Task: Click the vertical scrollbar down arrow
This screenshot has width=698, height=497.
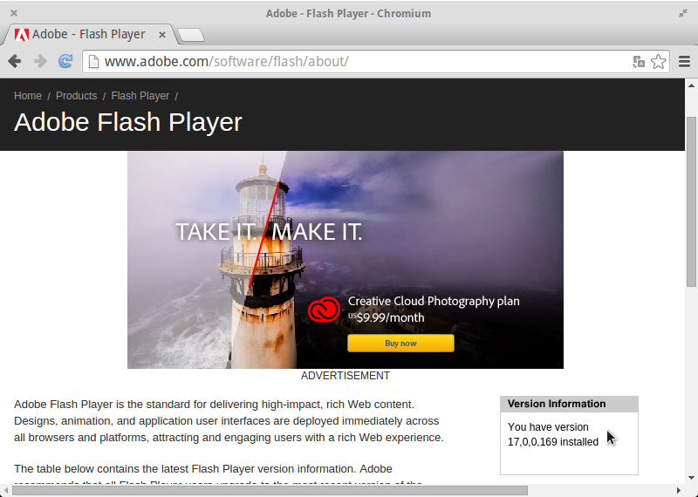Action: 691,478
